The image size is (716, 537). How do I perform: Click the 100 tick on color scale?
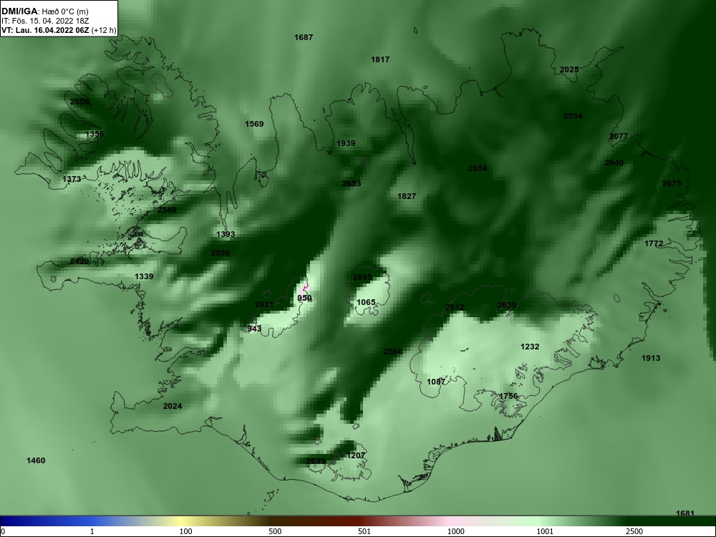coord(186,531)
